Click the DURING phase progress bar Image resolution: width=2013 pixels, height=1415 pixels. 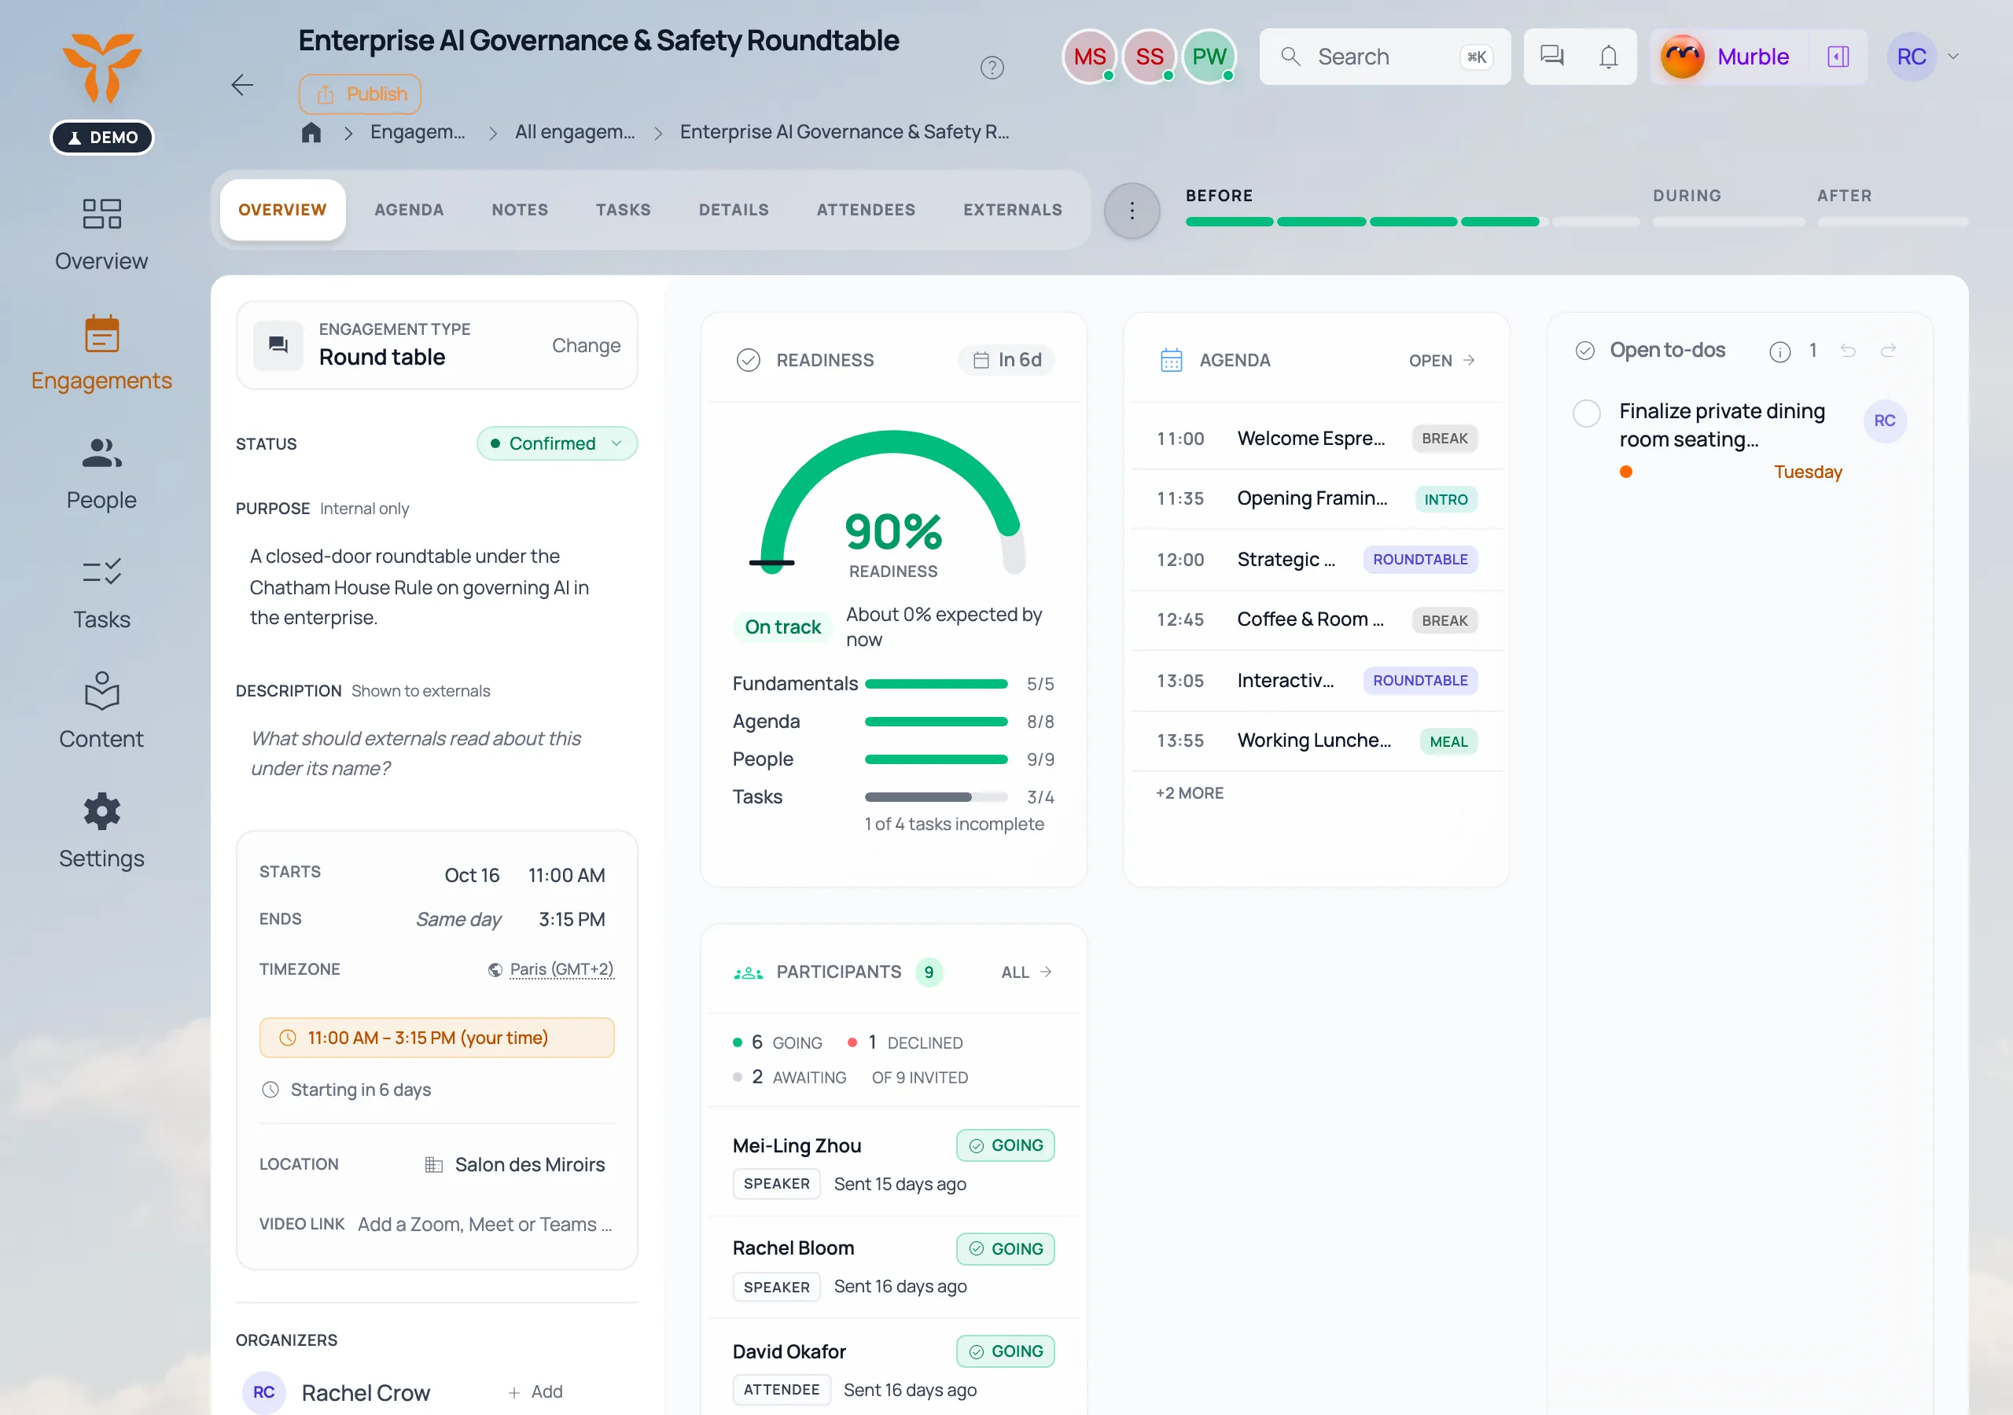coord(1728,222)
